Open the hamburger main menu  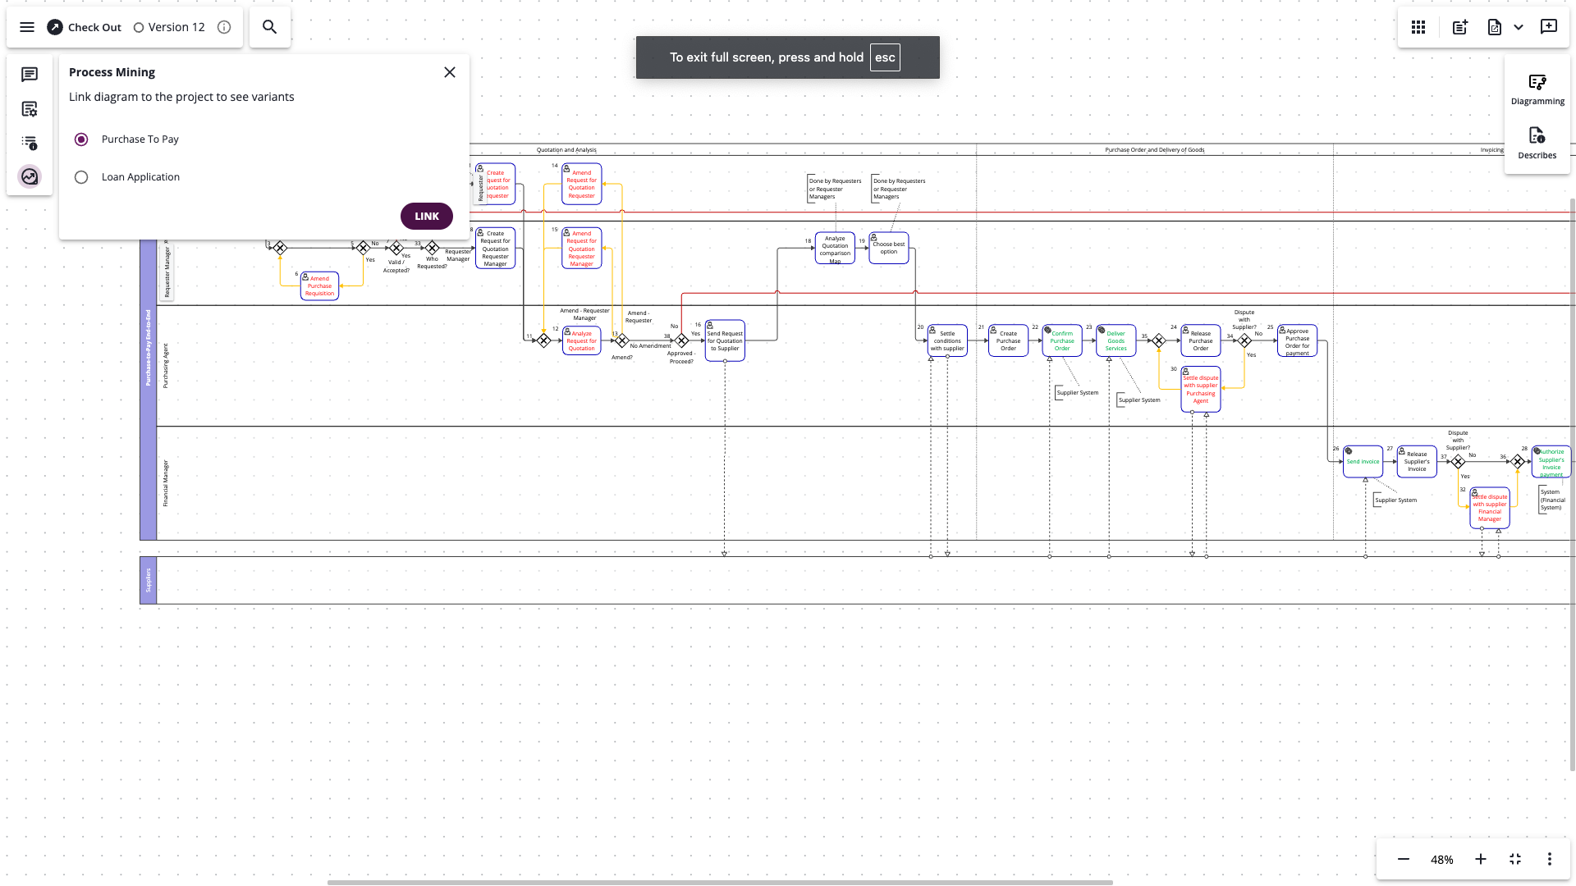(x=27, y=27)
